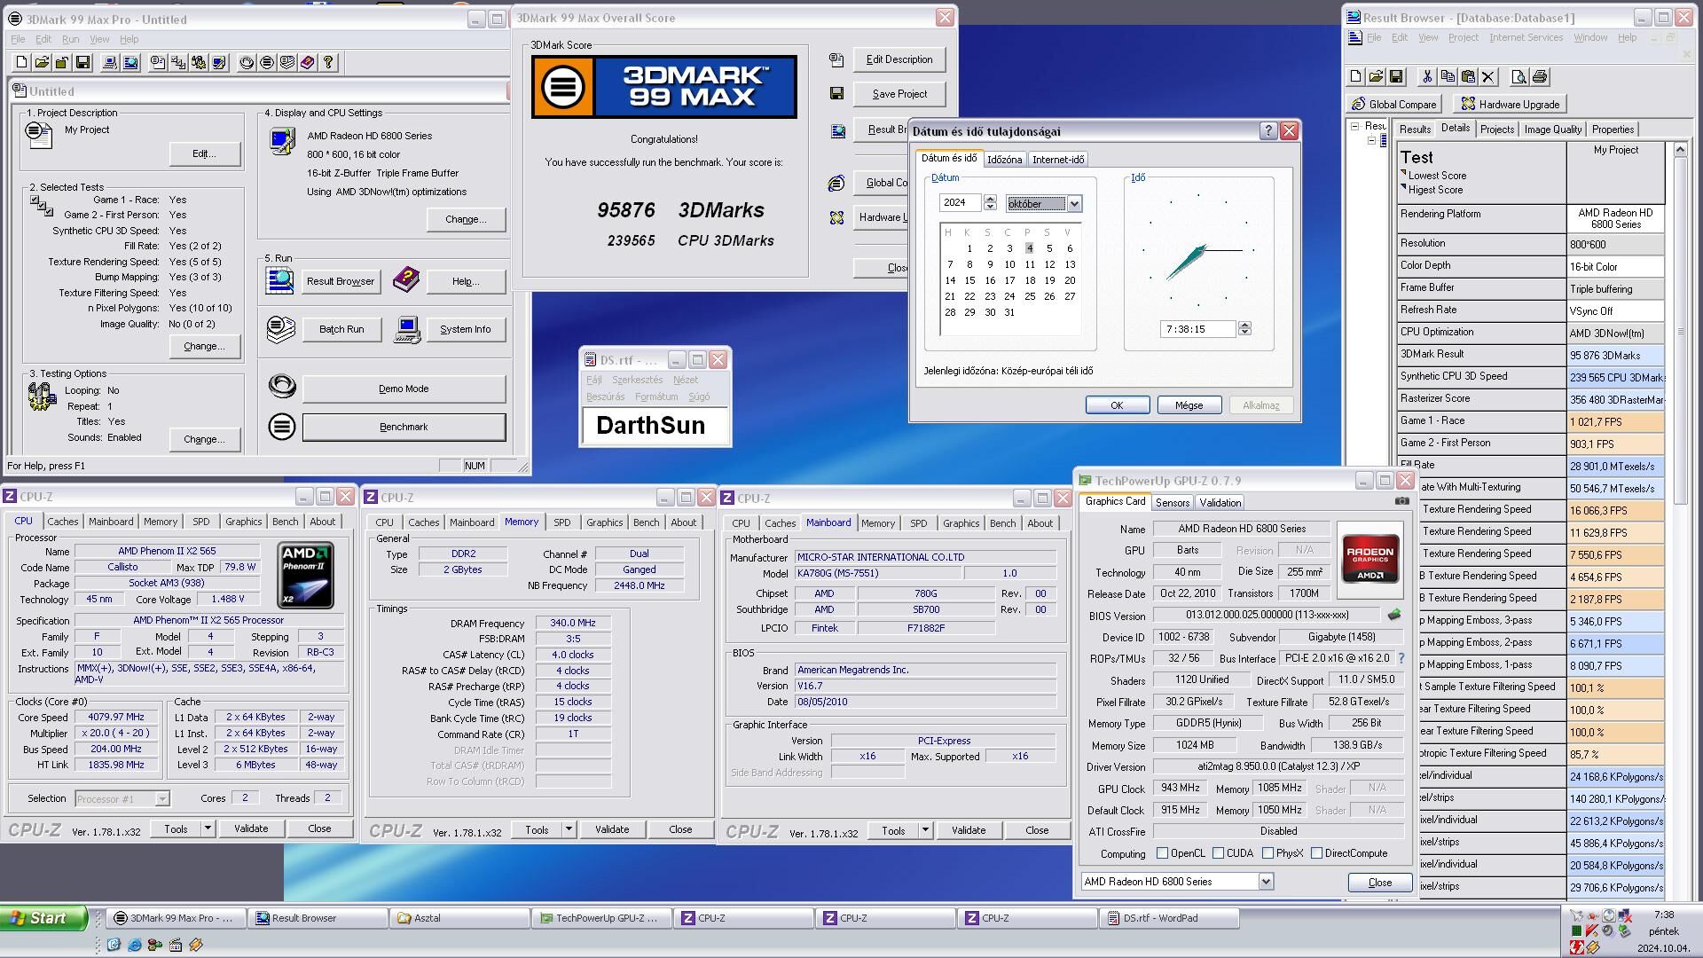The image size is (1703, 958).
Task: Open Image Quality tab in Result Browser
Action: pyautogui.click(x=1552, y=130)
